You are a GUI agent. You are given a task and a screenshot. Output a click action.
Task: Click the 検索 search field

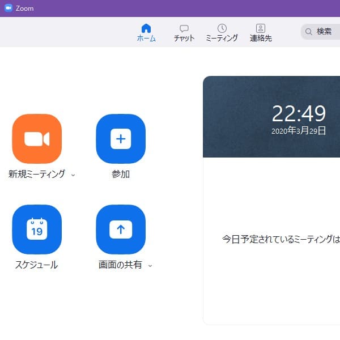click(321, 32)
